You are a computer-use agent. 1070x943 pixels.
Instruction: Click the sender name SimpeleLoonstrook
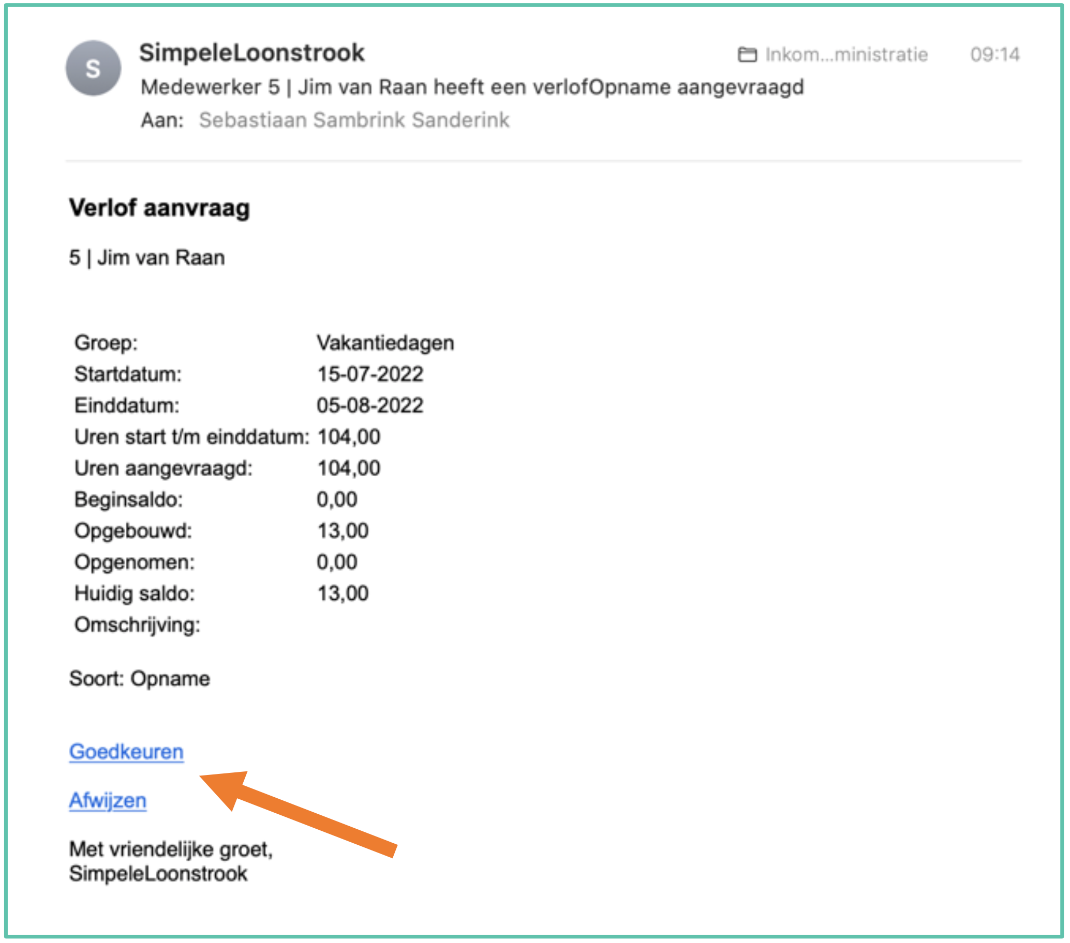coord(252,53)
